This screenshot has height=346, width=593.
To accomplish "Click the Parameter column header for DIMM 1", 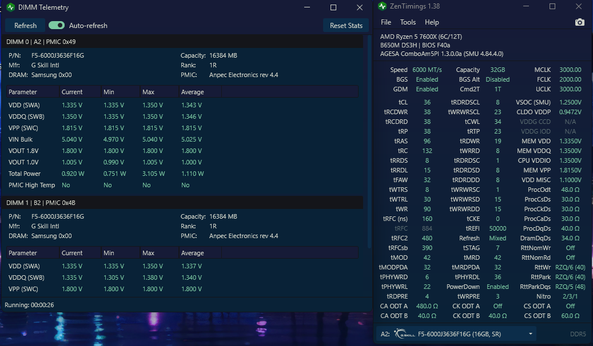I will pos(33,253).
